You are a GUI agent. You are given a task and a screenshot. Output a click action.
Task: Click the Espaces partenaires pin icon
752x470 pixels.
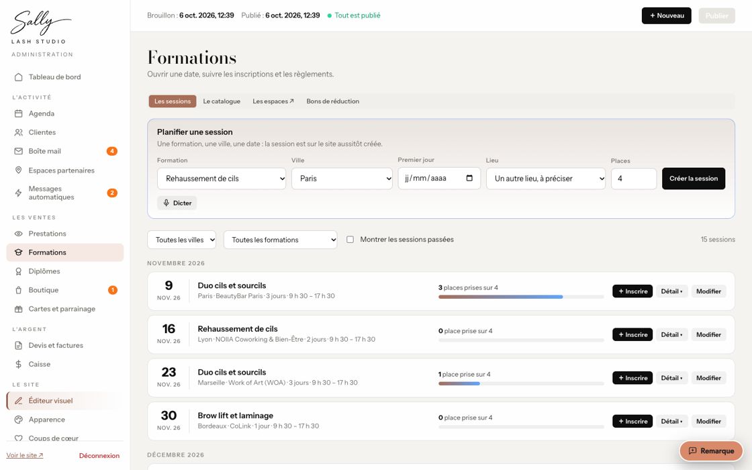18,171
